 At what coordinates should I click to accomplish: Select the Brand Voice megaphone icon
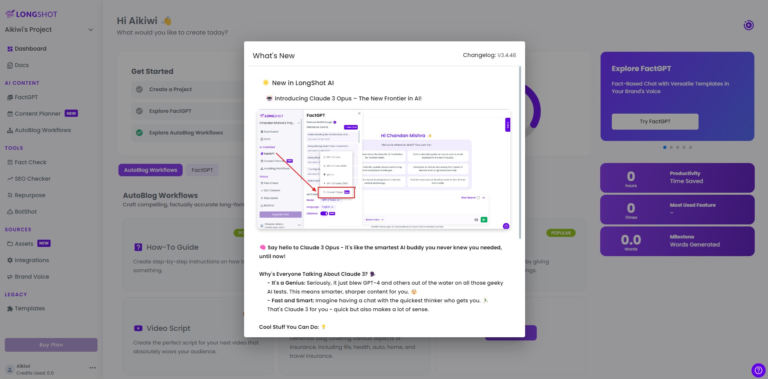point(10,277)
